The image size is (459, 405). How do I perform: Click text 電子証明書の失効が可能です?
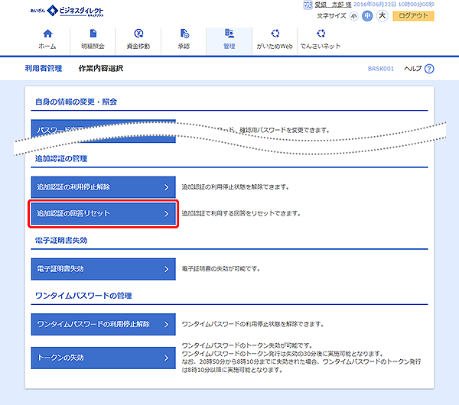pos(221,269)
